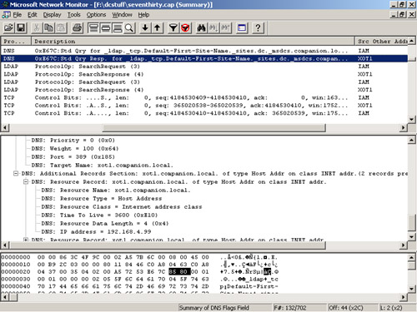The height and width of the screenshot is (312, 417).
Task: Select the Resource Class line
Action: (122, 207)
